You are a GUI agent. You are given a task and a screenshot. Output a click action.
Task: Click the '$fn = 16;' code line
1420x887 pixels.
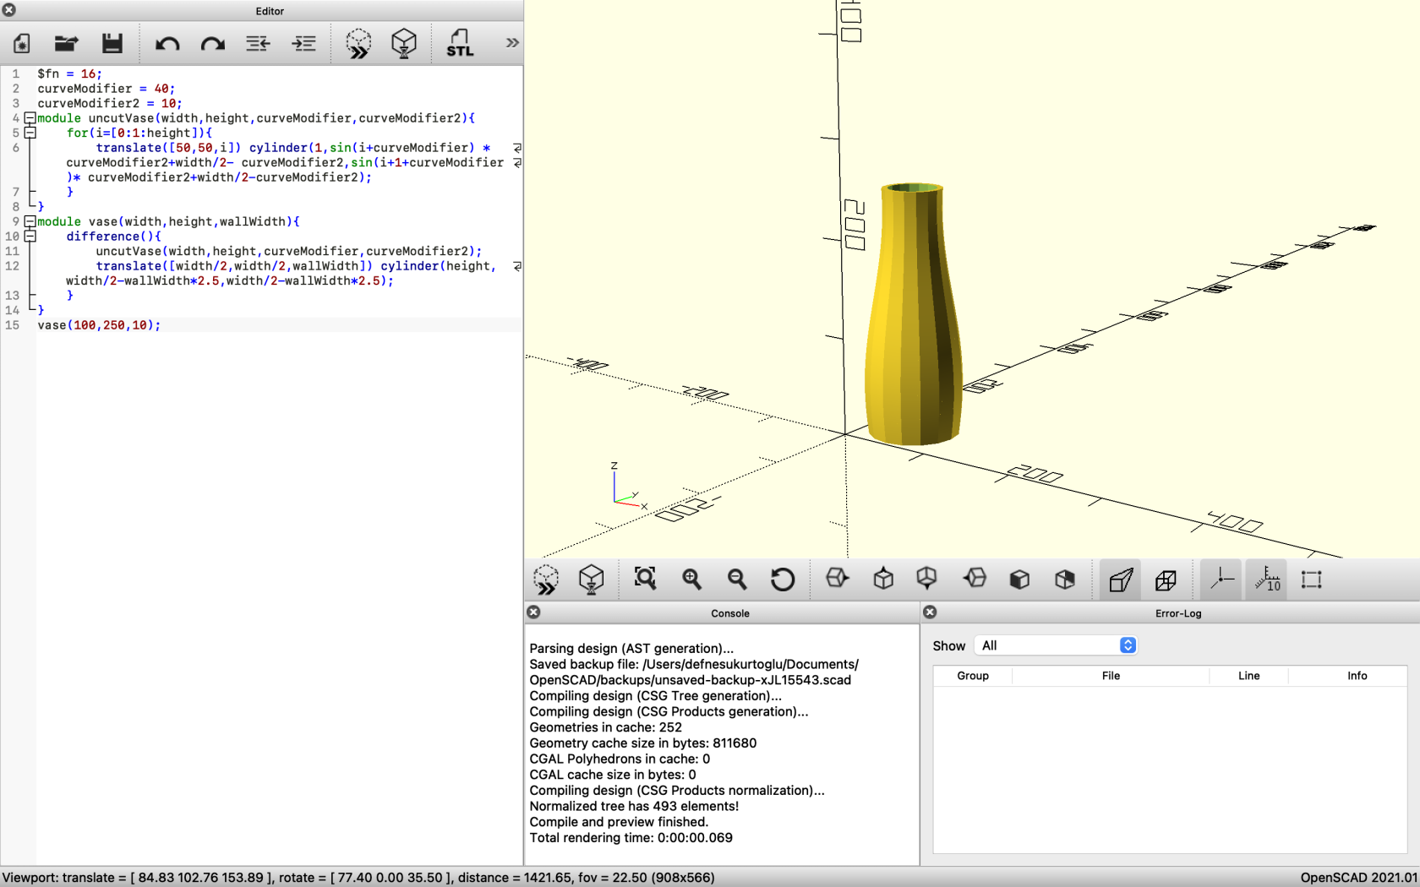coord(69,74)
